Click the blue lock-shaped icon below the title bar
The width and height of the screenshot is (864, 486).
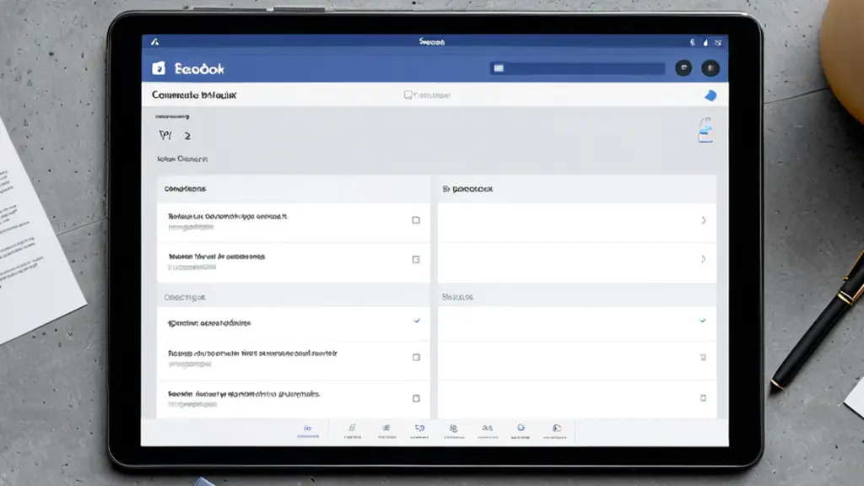tap(705, 131)
